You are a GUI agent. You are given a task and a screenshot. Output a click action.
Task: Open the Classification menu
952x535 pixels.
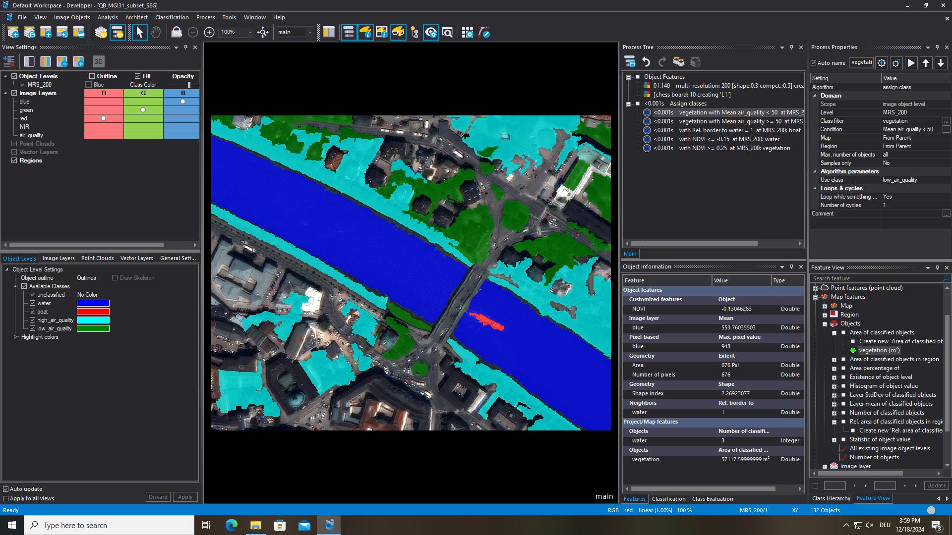tap(172, 17)
